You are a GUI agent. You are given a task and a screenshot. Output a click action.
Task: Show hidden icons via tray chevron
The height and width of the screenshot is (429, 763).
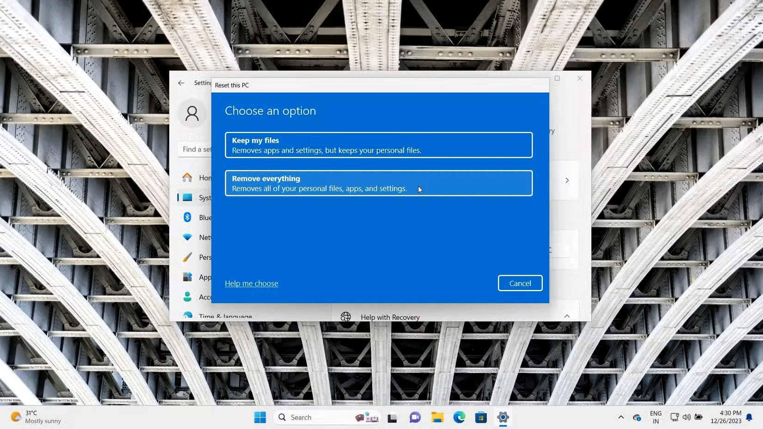621,417
